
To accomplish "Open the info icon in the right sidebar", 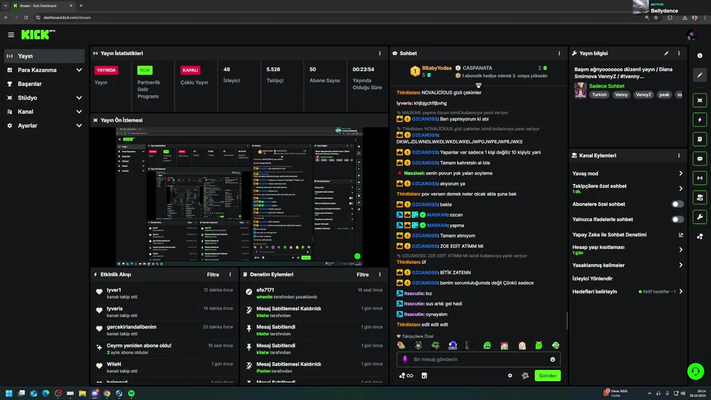I will 700,56.
